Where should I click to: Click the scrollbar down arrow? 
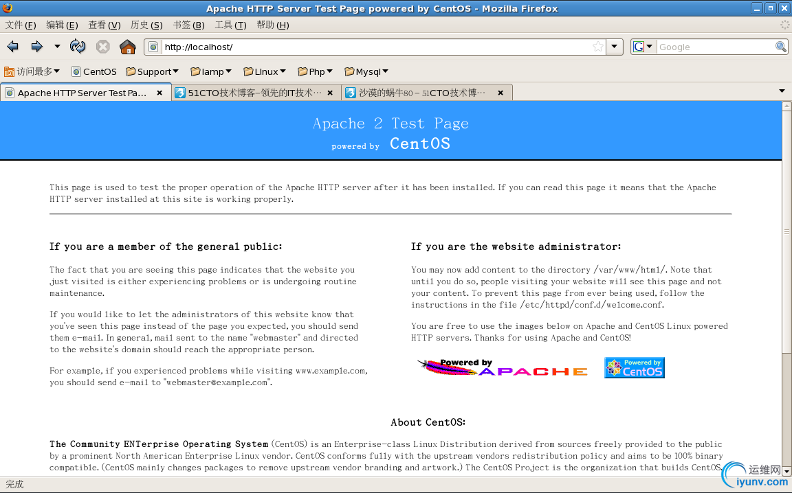point(786,472)
